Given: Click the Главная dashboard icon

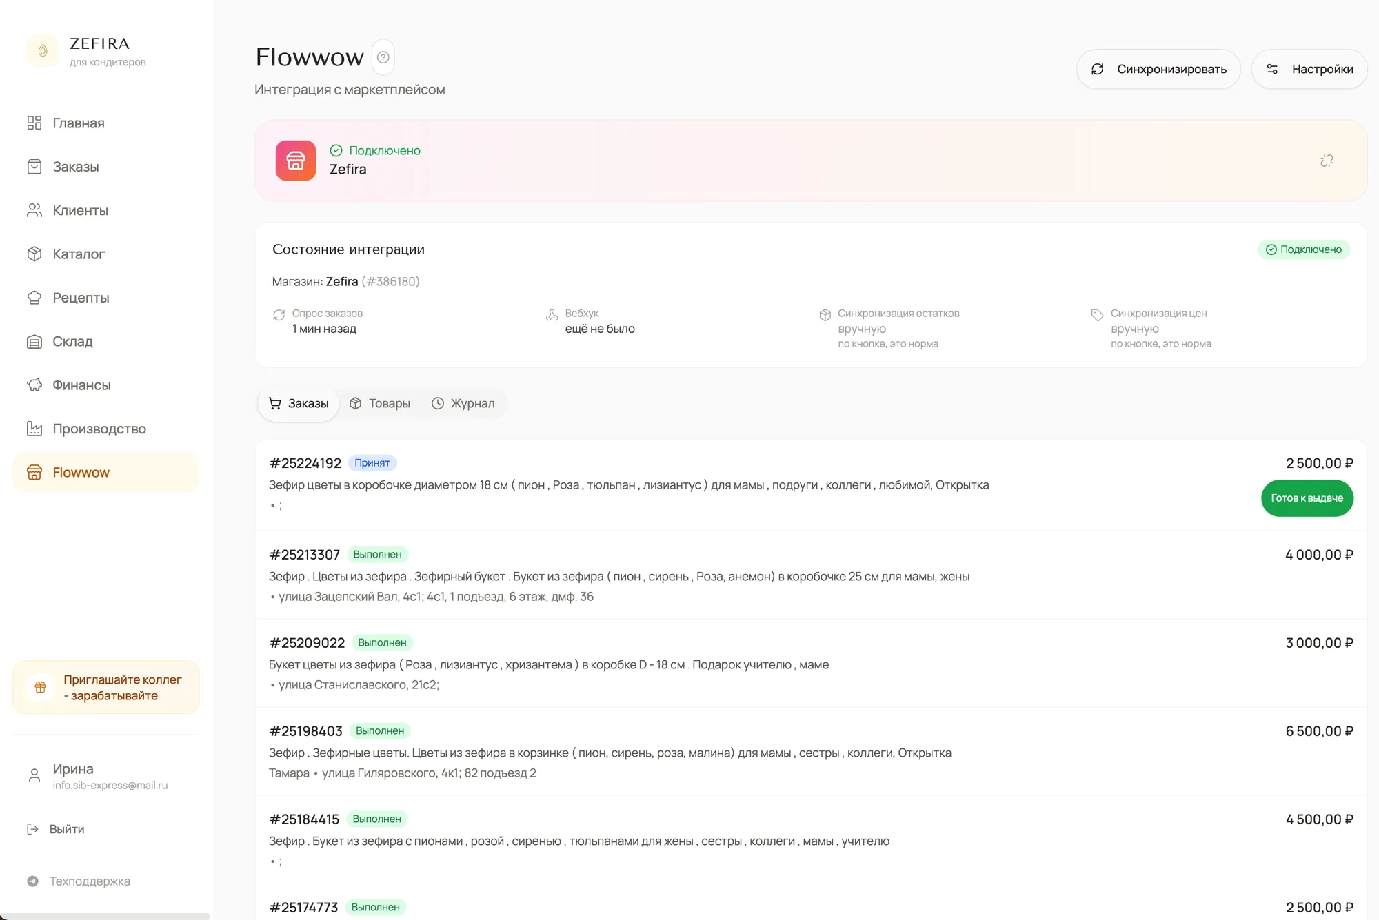Looking at the screenshot, I should 34,123.
